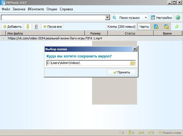This screenshot has height=136, width=183.
Task: Select the FIFA 1.mp4 download row
Action: coord(91,38)
